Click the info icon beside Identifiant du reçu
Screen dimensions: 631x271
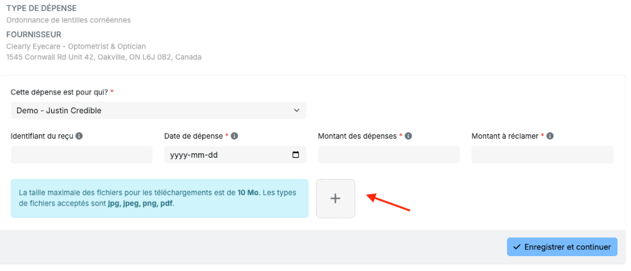coord(80,136)
